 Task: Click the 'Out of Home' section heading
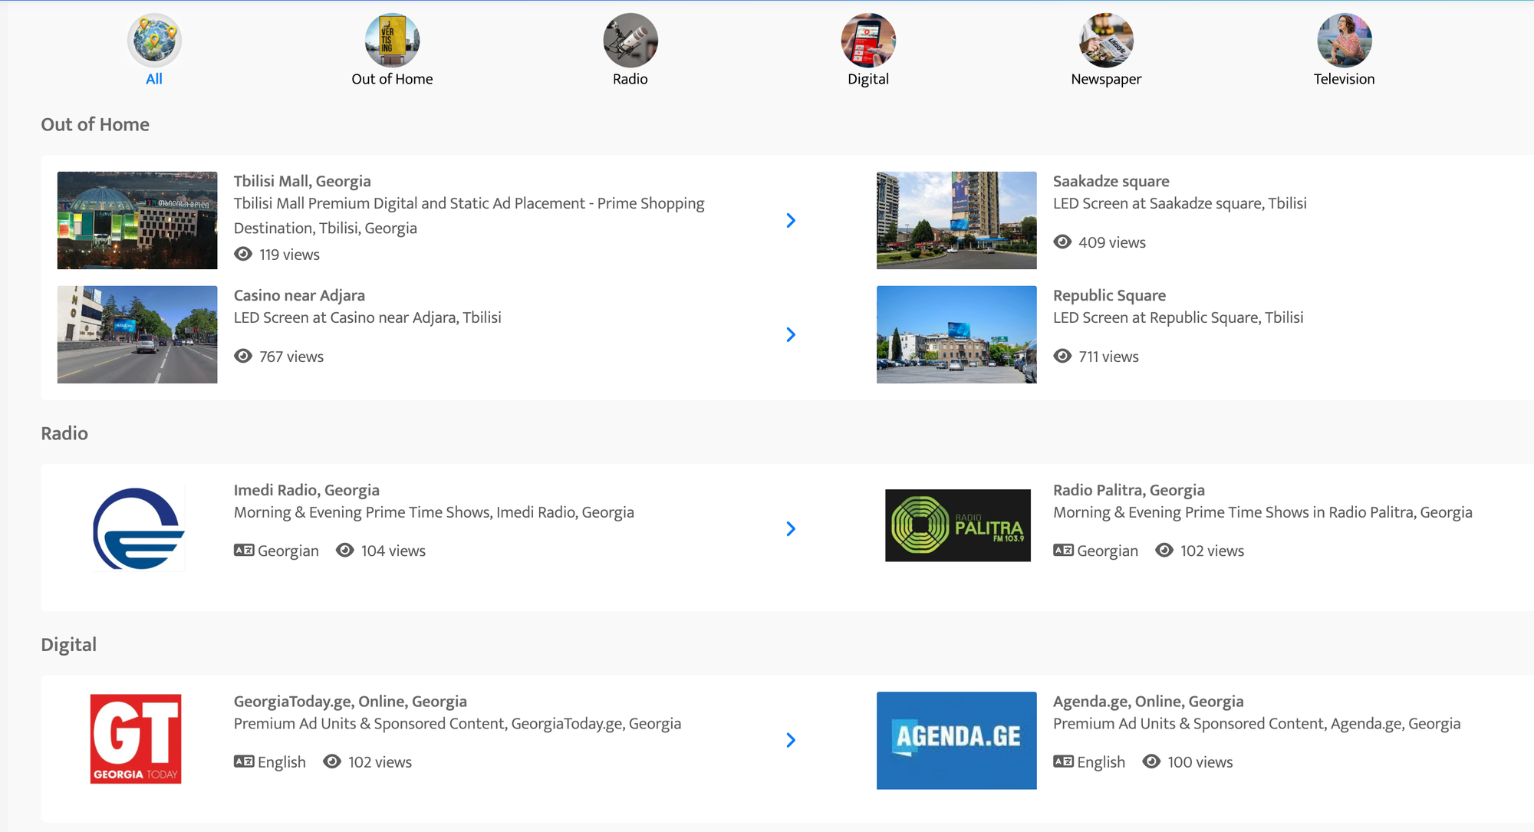coord(95,124)
